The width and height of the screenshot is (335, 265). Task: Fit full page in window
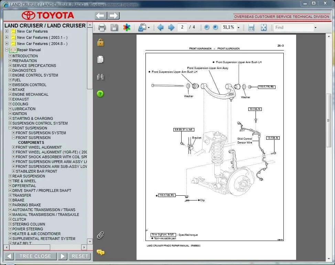pyautogui.click(x=264, y=27)
